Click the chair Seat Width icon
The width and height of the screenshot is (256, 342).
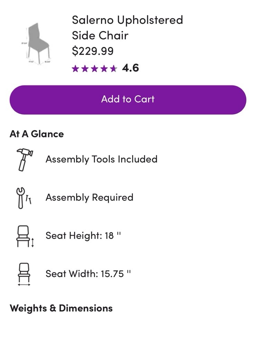[24, 274]
